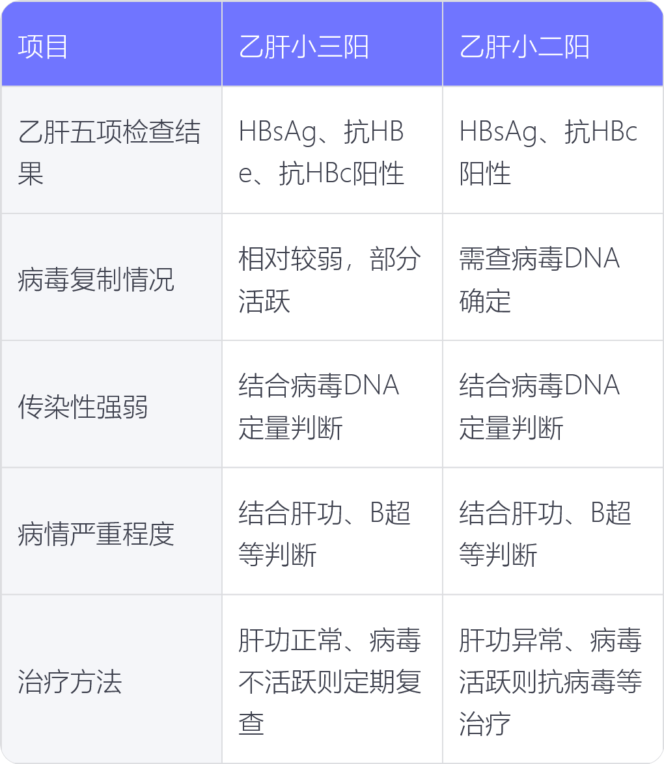Click the word 阳性 in 小二阳 results
The height and width of the screenshot is (764, 664).
pyautogui.click(x=485, y=174)
